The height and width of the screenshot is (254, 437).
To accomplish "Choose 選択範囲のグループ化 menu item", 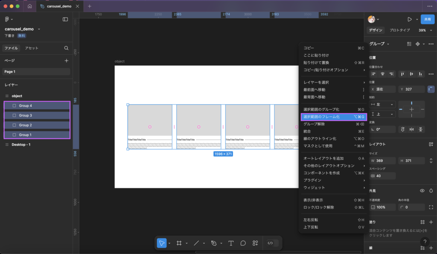I will [x=334, y=109].
